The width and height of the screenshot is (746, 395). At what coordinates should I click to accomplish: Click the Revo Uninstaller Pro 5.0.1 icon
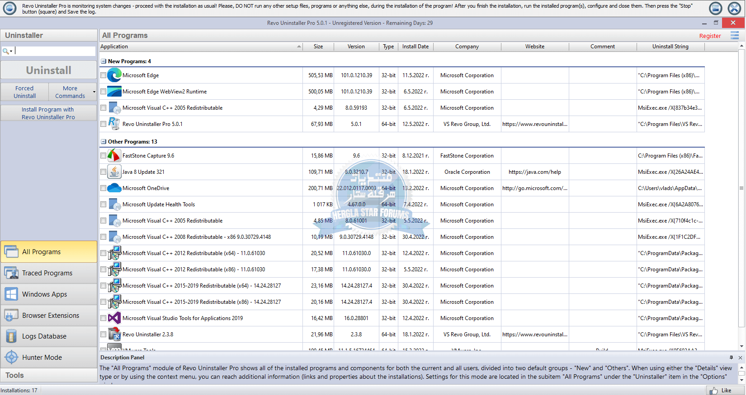[x=114, y=124]
